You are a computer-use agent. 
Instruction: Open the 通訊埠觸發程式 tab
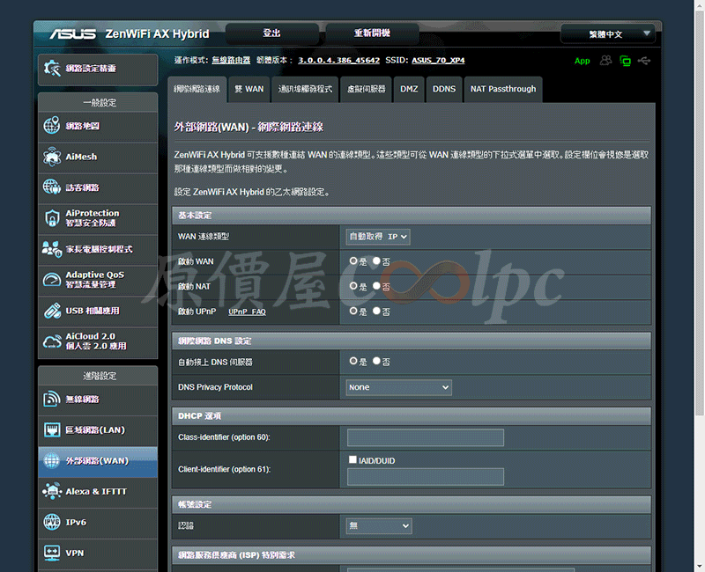(305, 90)
